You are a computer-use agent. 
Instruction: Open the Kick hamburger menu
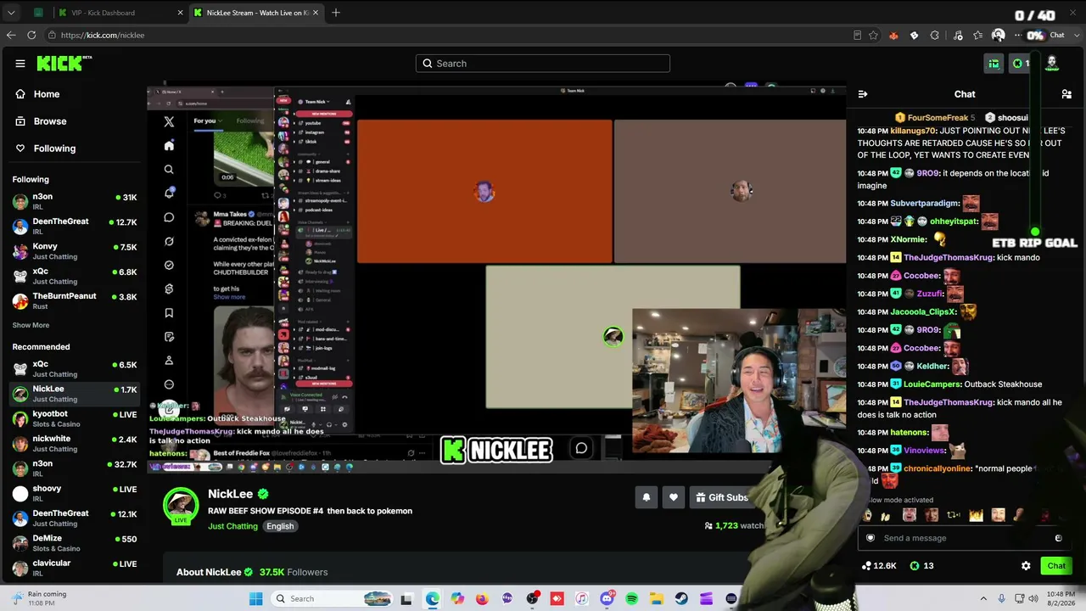tap(20, 64)
